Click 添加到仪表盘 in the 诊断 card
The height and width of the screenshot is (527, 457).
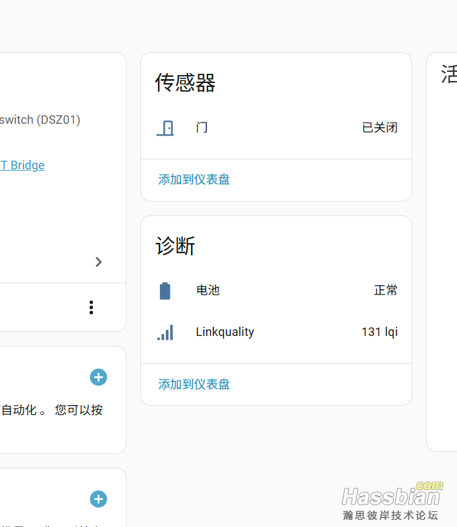click(194, 385)
